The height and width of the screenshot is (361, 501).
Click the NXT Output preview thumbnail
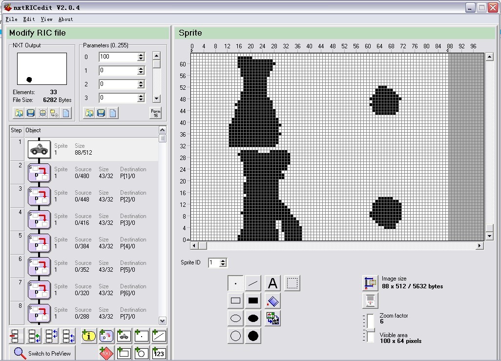click(x=42, y=69)
